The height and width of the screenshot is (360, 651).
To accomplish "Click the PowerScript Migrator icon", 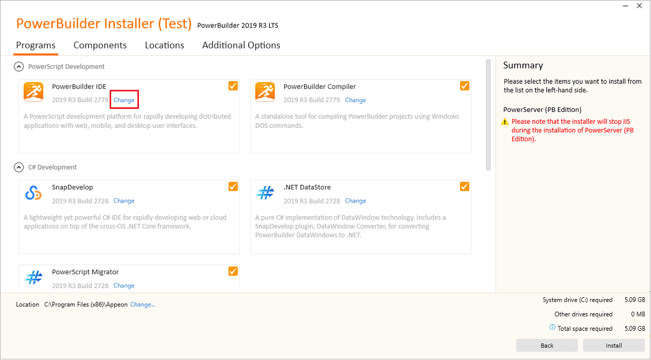I will pyautogui.click(x=33, y=277).
